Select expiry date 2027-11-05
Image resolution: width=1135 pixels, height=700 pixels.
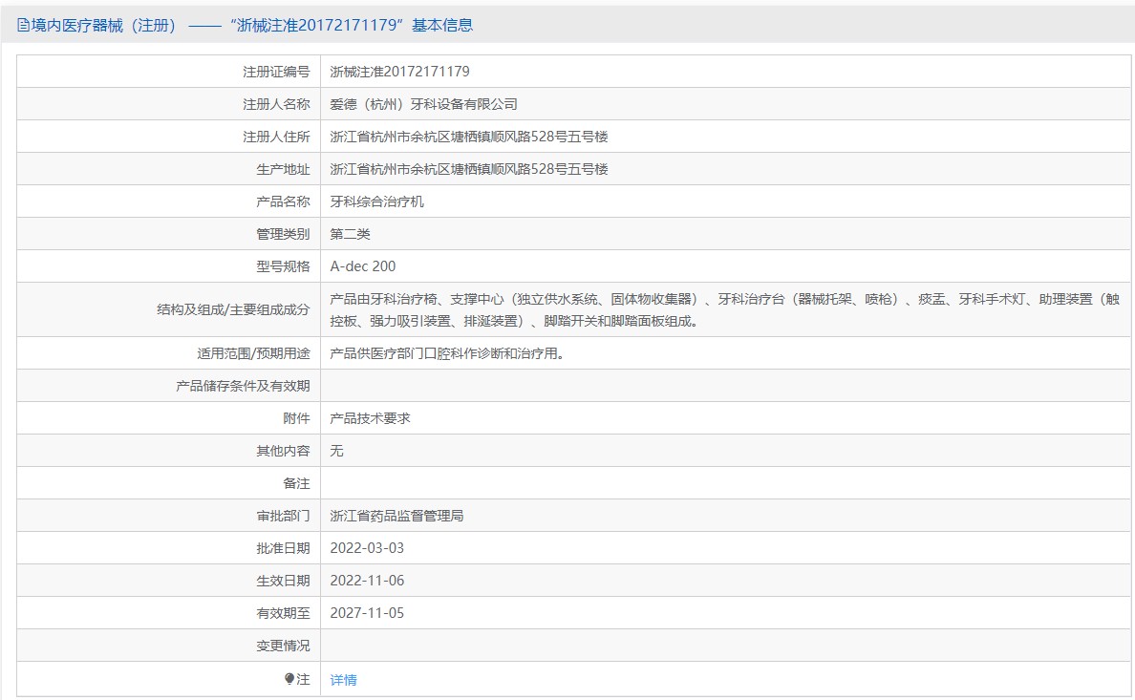tap(367, 613)
